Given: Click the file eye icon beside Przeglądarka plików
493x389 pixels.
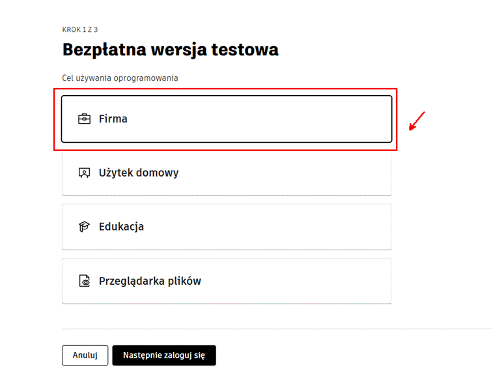Looking at the screenshot, I should [84, 281].
